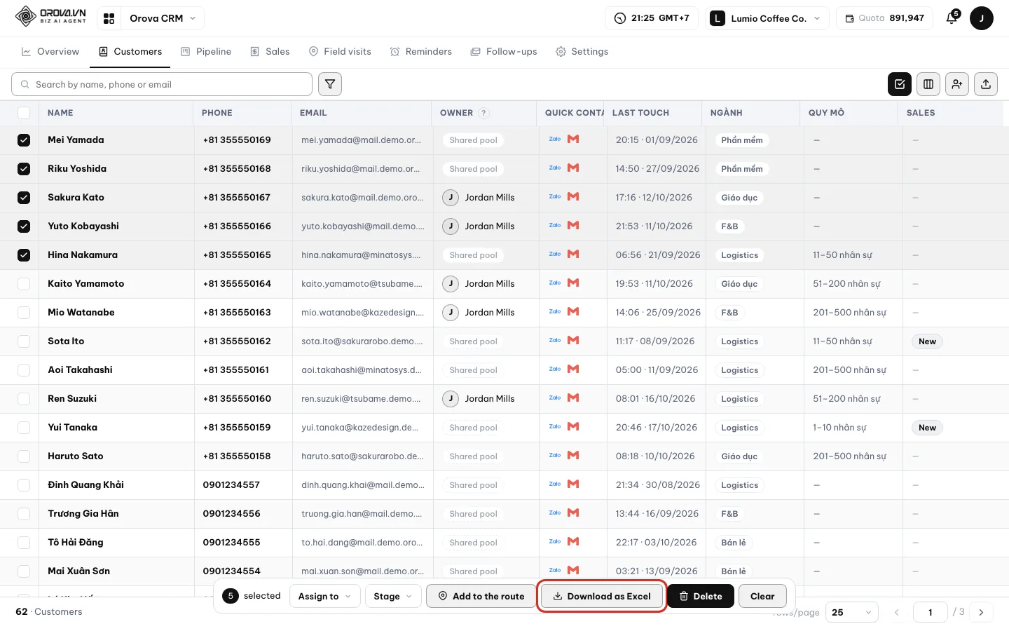Check Mio Watanabe's checkbox
The height and width of the screenshot is (631, 1009).
point(24,313)
